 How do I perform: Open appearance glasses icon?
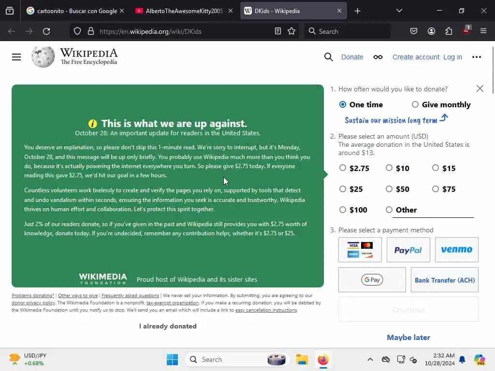378,57
